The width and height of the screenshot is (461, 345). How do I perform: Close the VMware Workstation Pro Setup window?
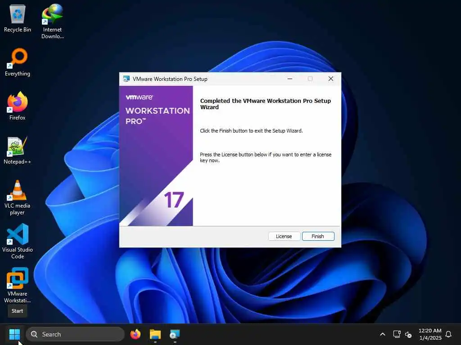(331, 79)
